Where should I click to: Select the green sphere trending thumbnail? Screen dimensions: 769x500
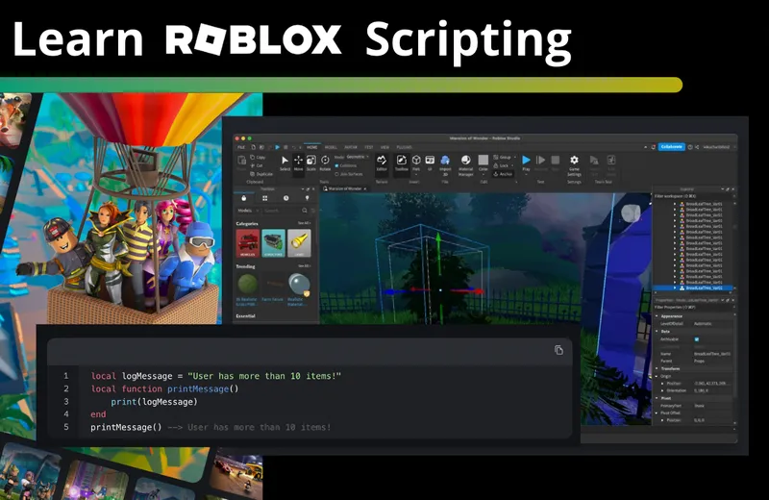point(247,284)
